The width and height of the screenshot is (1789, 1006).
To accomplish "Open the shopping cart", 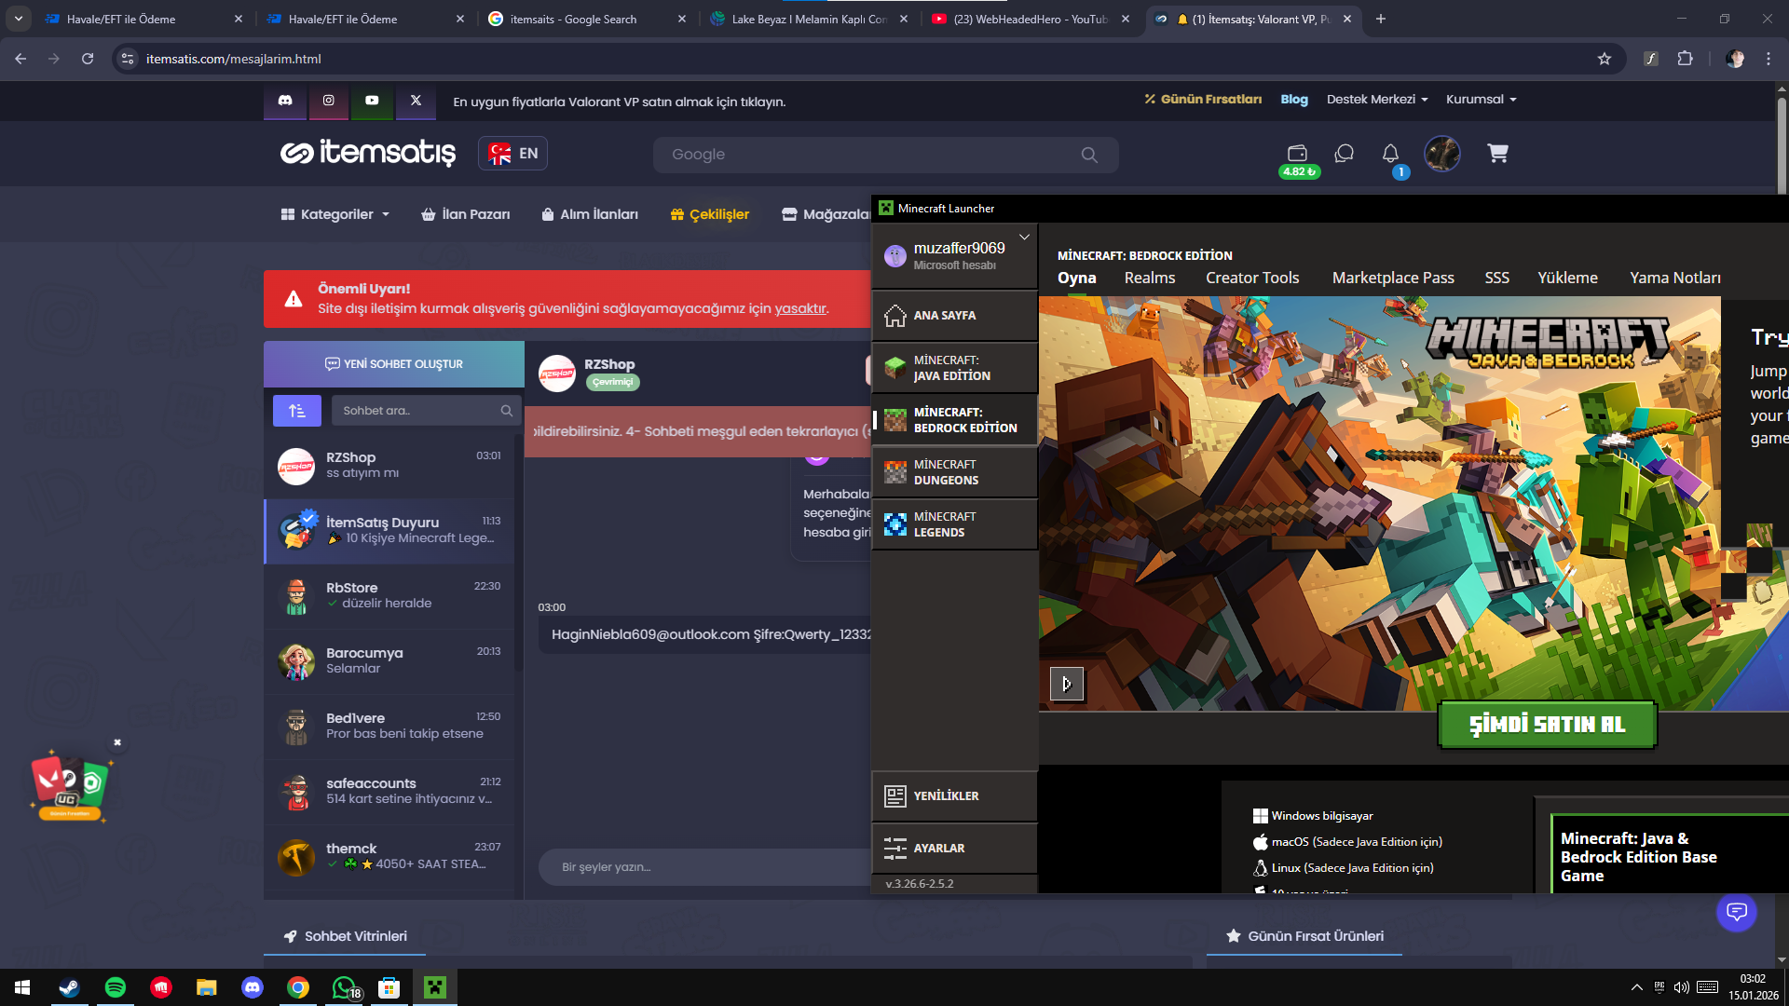I will pos(1497,154).
